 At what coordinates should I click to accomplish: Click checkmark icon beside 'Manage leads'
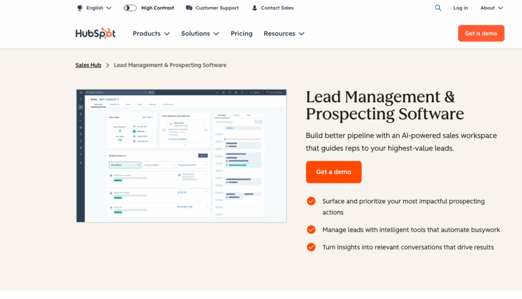pyautogui.click(x=311, y=230)
